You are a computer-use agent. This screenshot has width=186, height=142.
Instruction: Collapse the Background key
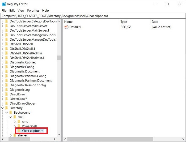pos(7,113)
